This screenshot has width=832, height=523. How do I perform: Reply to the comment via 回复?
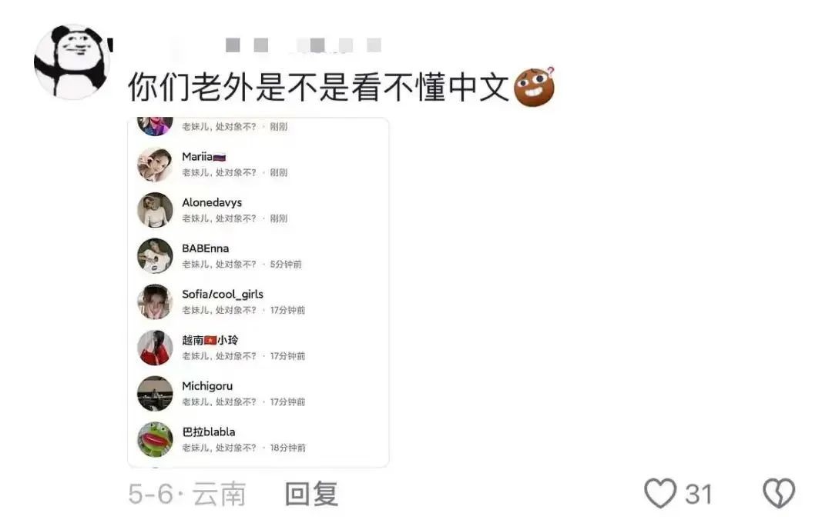pos(311,494)
